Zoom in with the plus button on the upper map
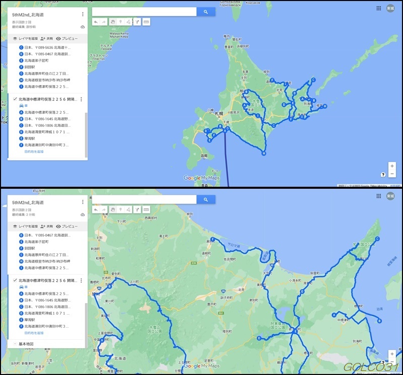Viewport: 403px width, 375px height. coord(392,166)
